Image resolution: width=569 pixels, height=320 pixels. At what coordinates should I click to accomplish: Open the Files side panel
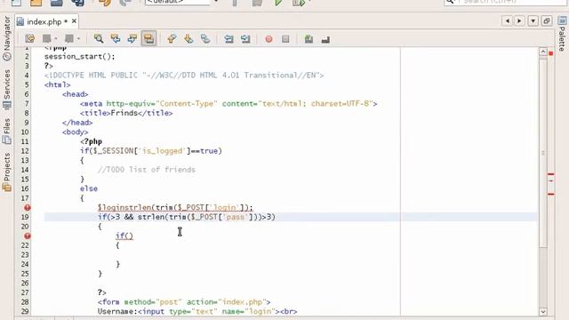(x=7, y=131)
